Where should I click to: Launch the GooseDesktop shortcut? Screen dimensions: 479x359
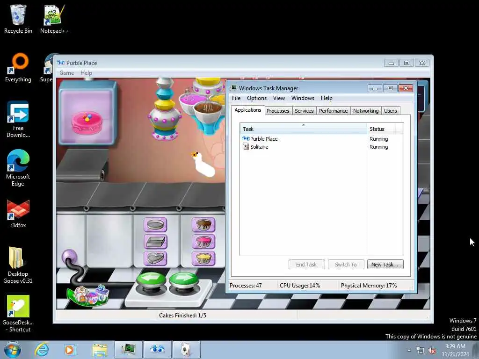(18, 314)
